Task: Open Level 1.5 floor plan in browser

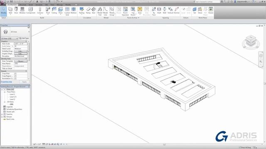Action: (x=13, y=97)
